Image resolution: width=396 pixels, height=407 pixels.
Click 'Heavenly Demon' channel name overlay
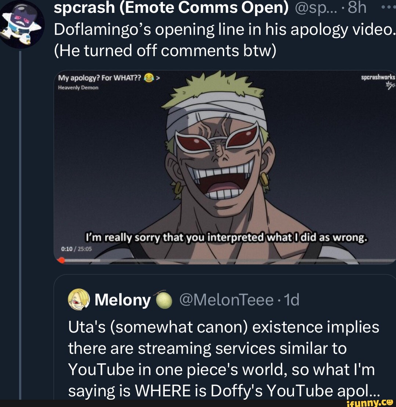click(77, 88)
